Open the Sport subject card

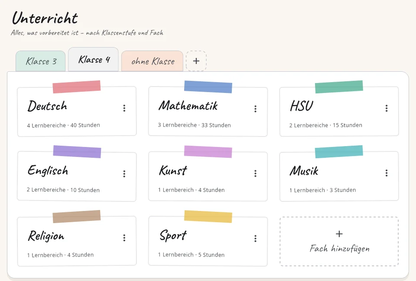click(x=208, y=241)
